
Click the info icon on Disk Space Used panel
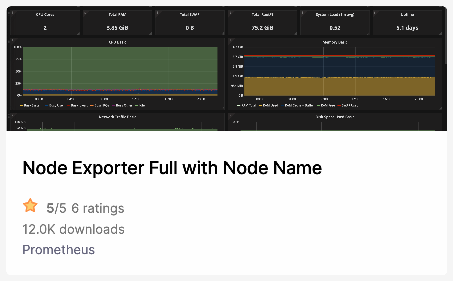pyautogui.click(x=230, y=115)
